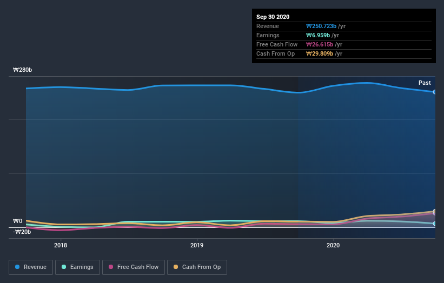
Task: Click the 'Sep 30 2020' tooltip date
Action: pos(273,17)
